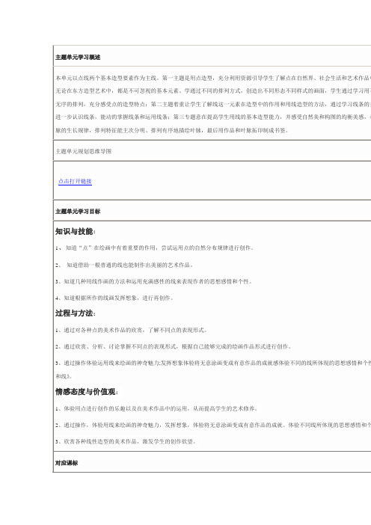Click the line starting 脉的生长规律
Image resolution: width=371 pixels, height=525 pixels.
172,130
